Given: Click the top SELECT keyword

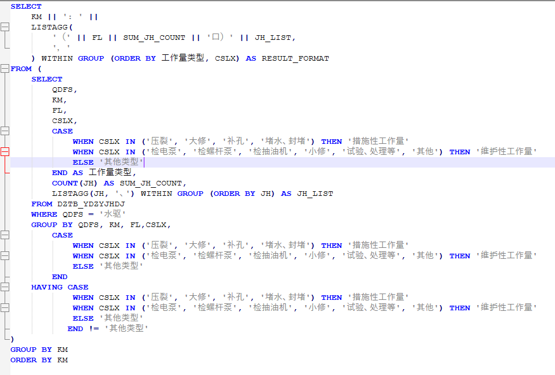Looking at the screenshot, I should click(x=26, y=6).
